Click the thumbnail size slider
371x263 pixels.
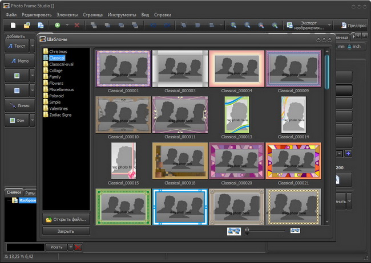264,231
